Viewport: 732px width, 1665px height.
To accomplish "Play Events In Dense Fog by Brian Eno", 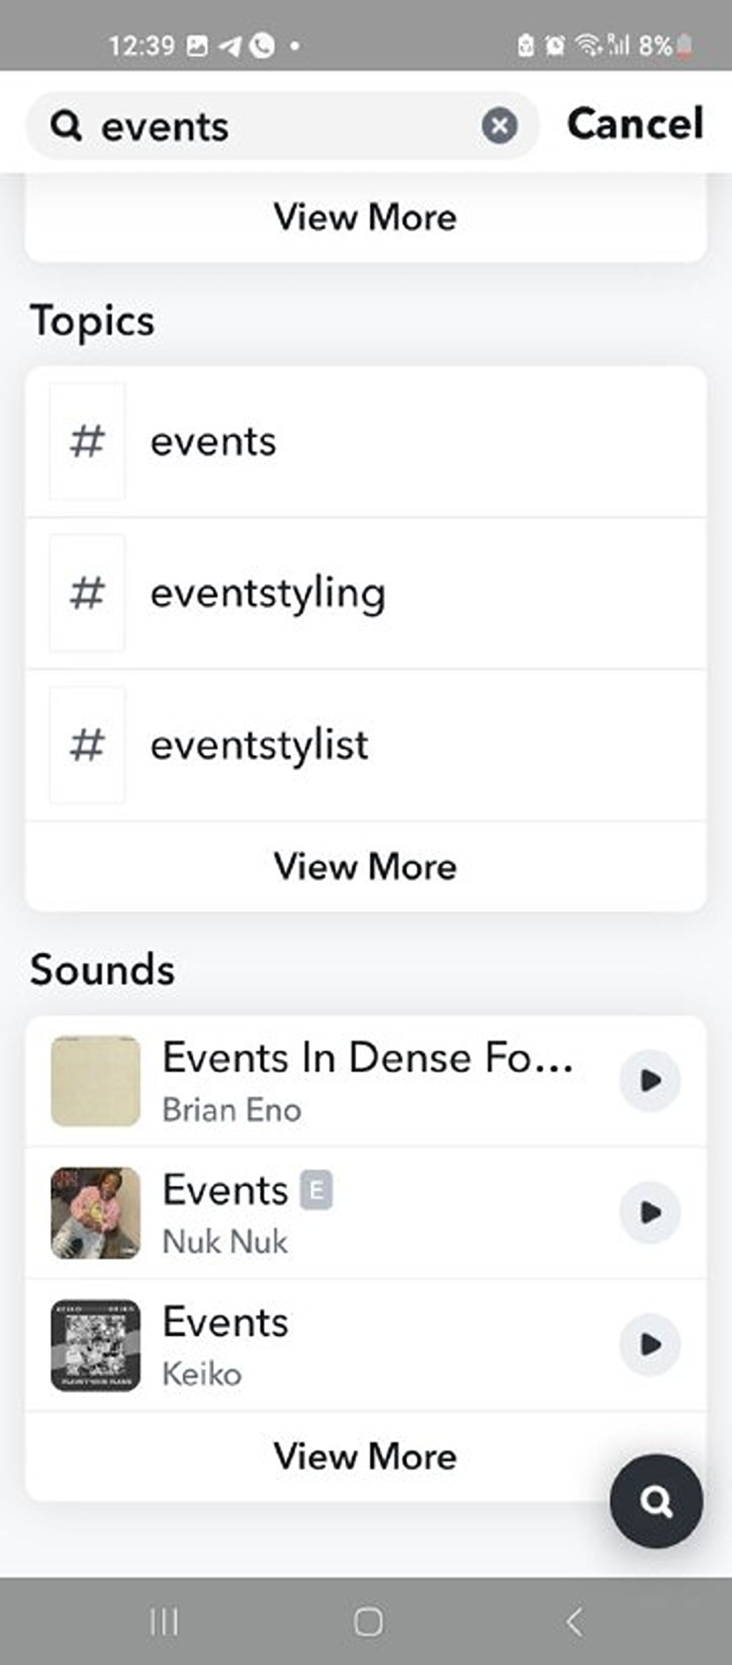I will [x=649, y=1080].
